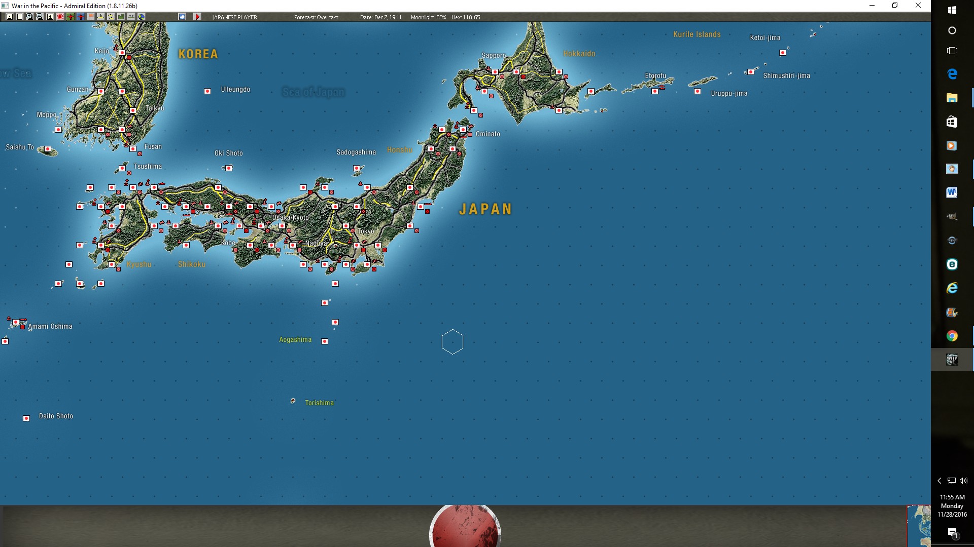
Task: Open Task View in the taskbar
Action: coord(952,51)
